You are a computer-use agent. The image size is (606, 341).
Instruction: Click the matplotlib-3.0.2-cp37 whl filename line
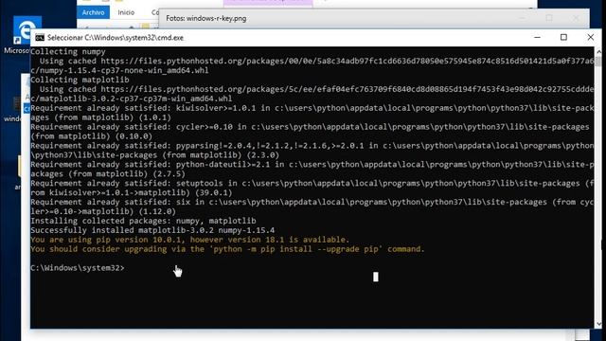[x=132, y=99]
